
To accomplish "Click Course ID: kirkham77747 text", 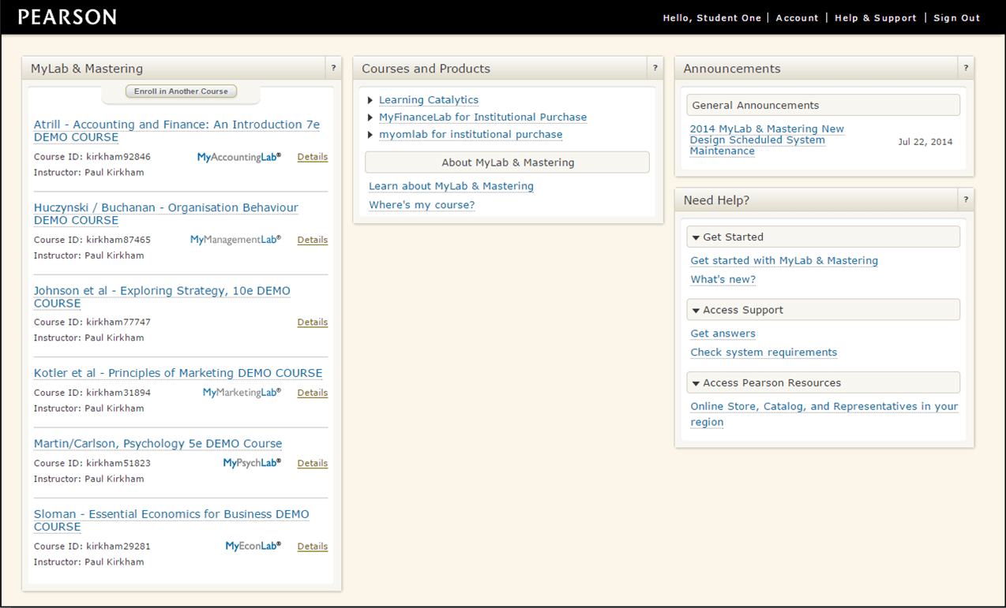I will click(92, 322).
